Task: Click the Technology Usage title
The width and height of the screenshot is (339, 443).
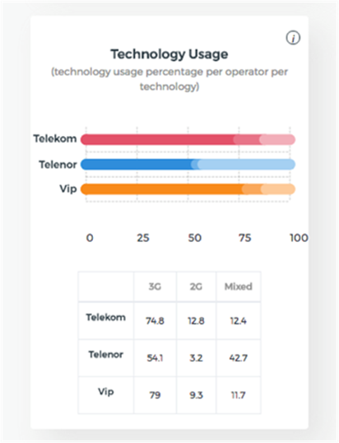Action: (169, 54)
